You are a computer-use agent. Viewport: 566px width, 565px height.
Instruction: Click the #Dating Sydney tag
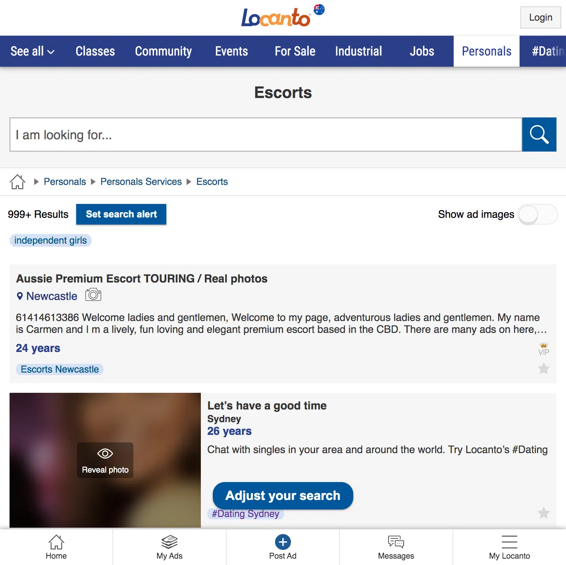[245, 514]
